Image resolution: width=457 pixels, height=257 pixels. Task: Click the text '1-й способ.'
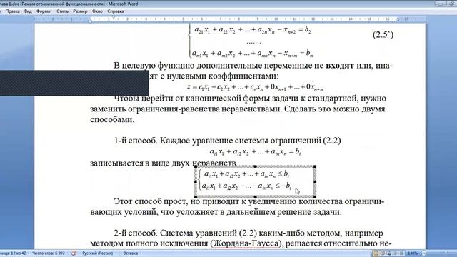(x=136, y=141)
